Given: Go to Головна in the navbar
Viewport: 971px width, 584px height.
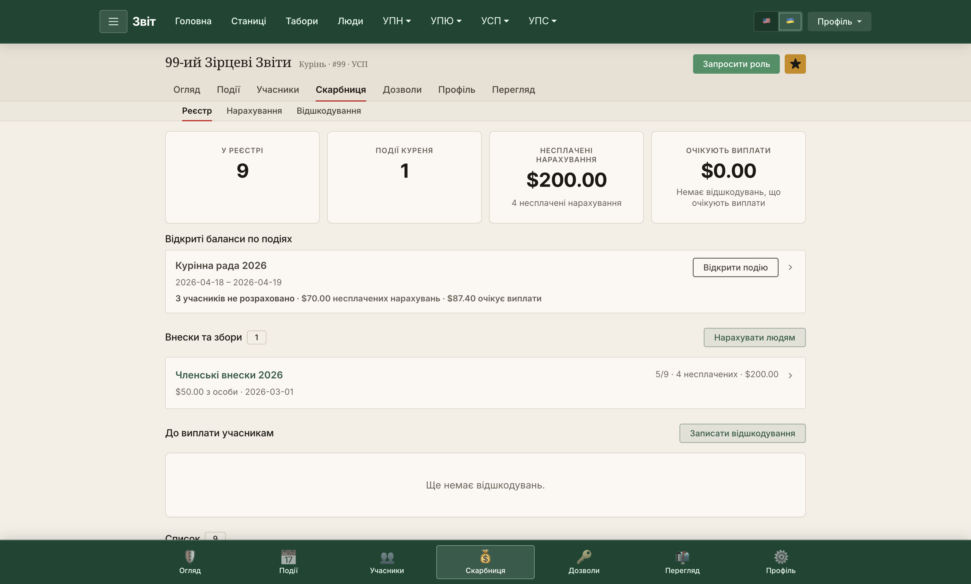Looking at the screenshot, I should [x=193, y=21].
